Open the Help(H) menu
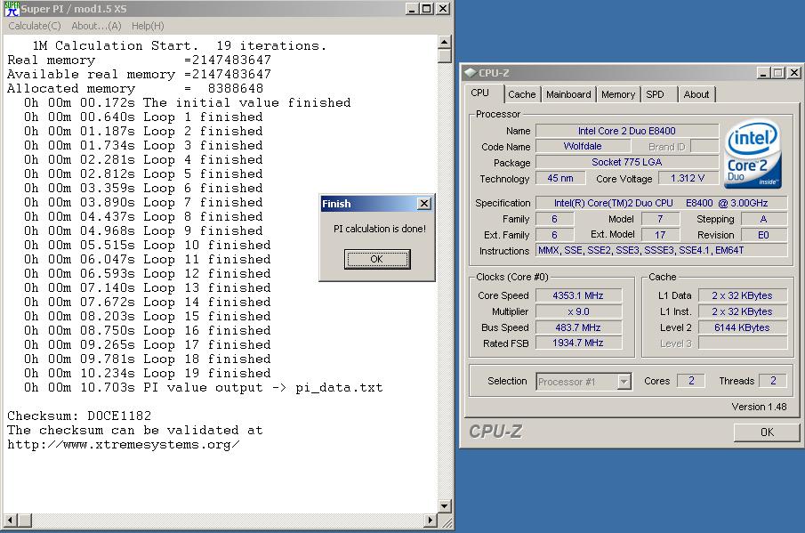This screenshot has width=805, height=533. (148, 26)
